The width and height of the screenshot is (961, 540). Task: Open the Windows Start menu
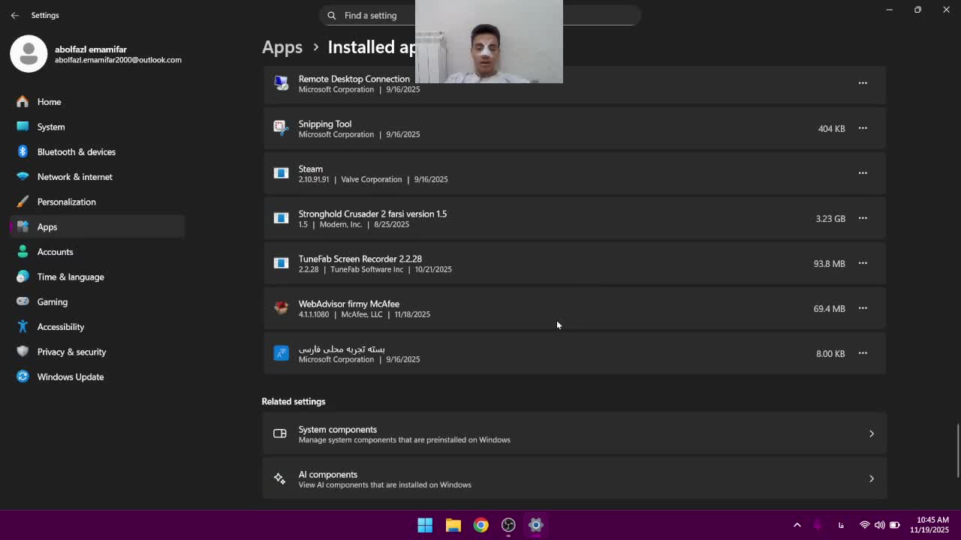point(425,525)
